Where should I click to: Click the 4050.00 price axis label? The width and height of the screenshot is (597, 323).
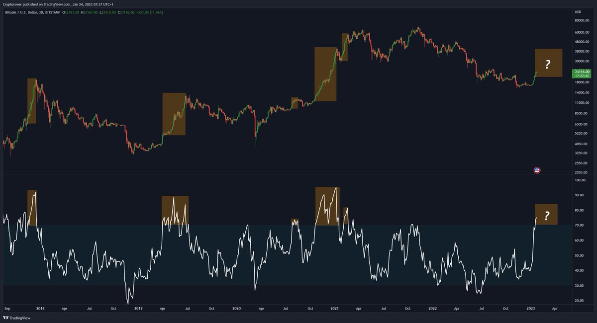point(581,144)
